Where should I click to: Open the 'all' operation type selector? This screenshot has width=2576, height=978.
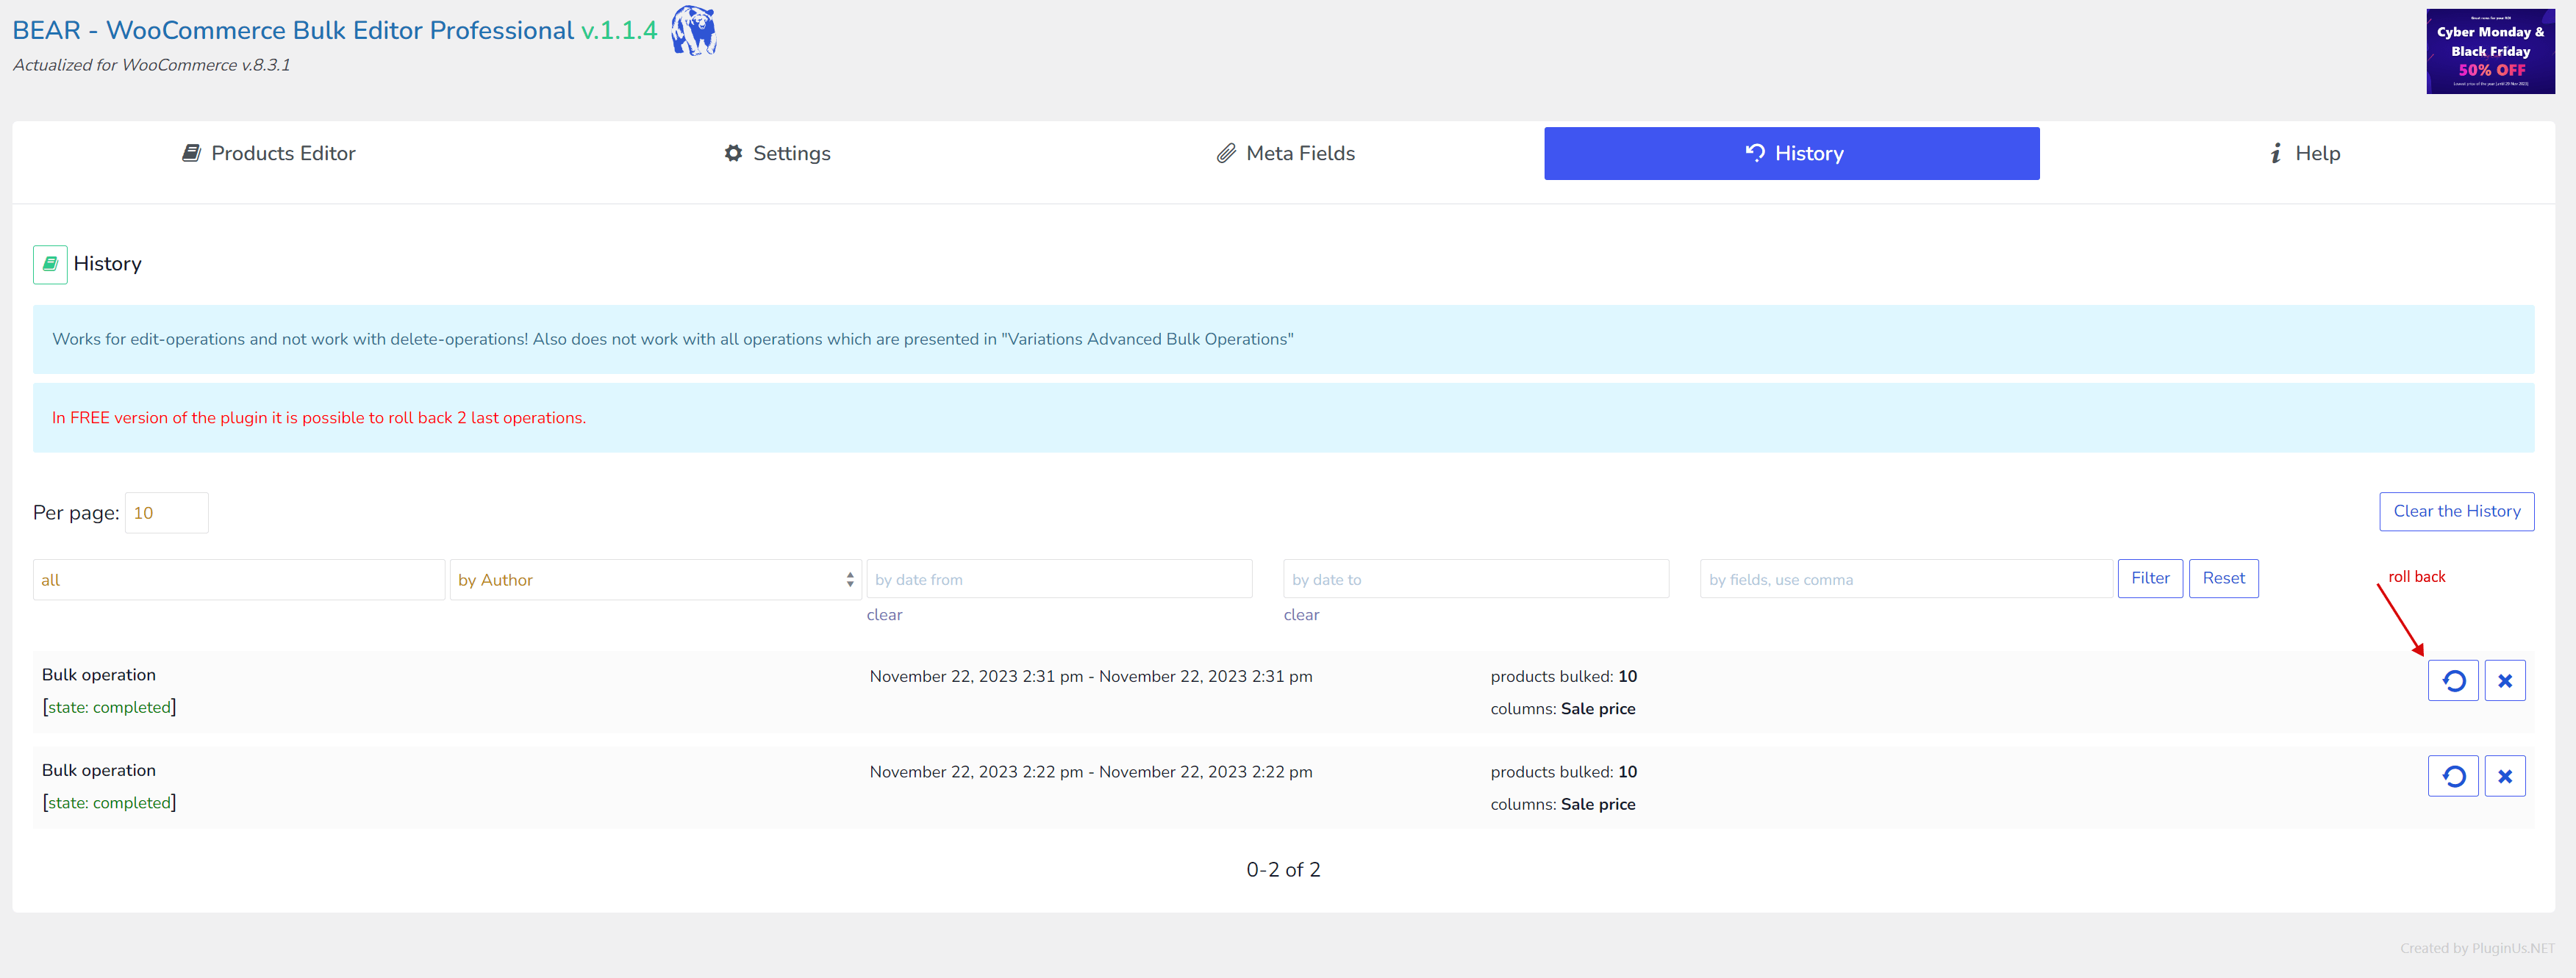pos(239,580)
